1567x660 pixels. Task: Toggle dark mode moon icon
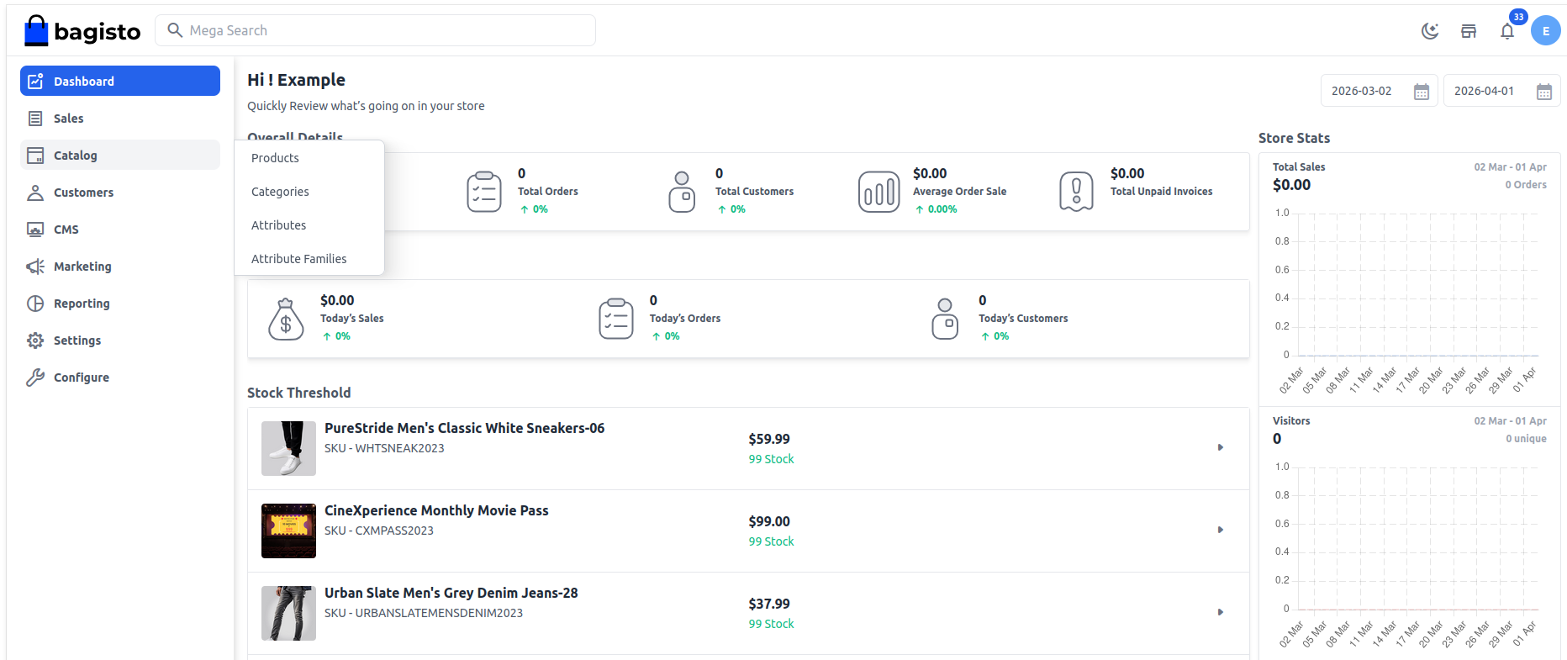click(x=1429, y=31)
